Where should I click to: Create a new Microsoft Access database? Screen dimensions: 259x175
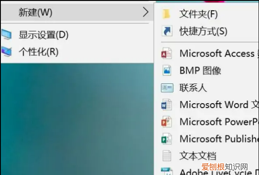pyautogui.click(x=219, y=53)
